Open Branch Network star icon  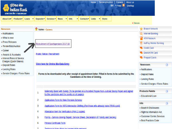141,29
